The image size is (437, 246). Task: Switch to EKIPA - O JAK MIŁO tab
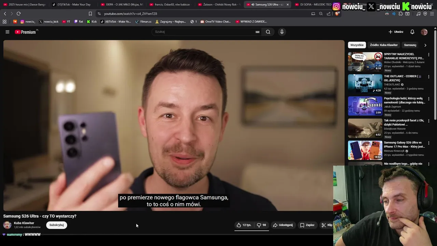(x=122, y=4)
